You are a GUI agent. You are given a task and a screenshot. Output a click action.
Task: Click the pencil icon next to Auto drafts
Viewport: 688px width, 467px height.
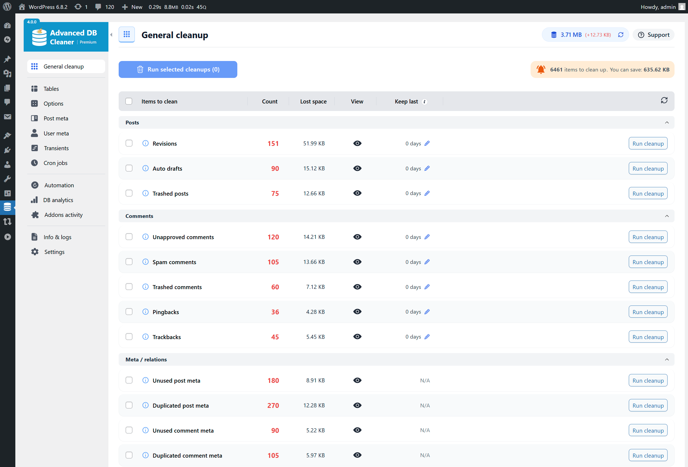pos(427,168)
